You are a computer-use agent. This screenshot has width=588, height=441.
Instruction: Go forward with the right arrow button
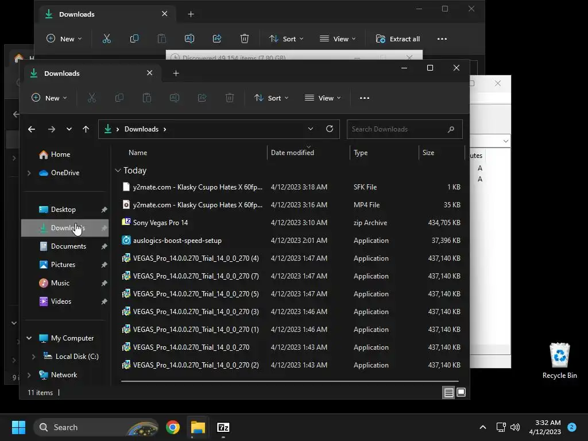(x=51, y=129)
